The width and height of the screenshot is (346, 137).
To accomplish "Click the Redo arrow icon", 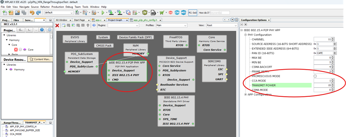I will click(38, 13).
